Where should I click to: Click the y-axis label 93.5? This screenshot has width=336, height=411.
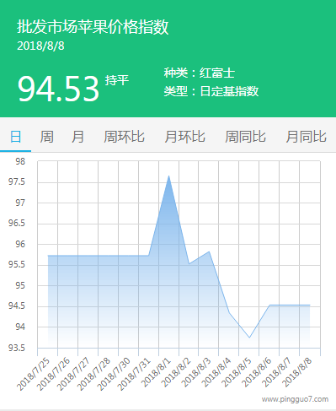(x=17, y=348)
